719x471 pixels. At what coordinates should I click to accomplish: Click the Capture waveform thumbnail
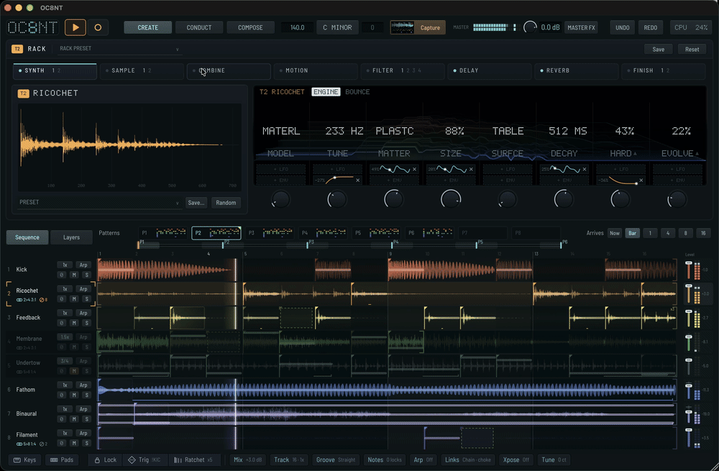403,27
